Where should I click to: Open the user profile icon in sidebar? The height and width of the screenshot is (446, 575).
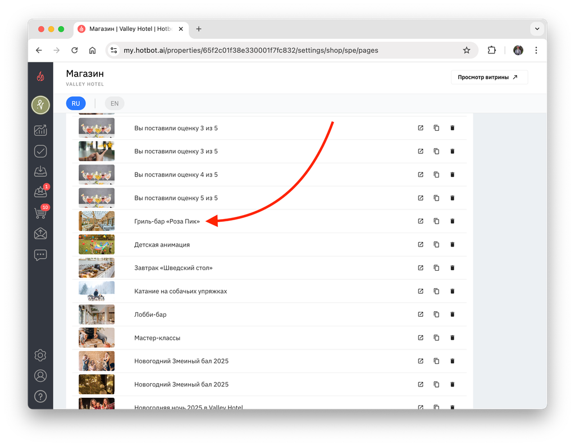coord(40,376)
